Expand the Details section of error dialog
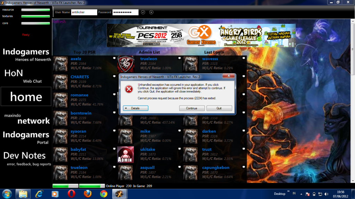The image size is (355, 199). (x=136, y=108)
